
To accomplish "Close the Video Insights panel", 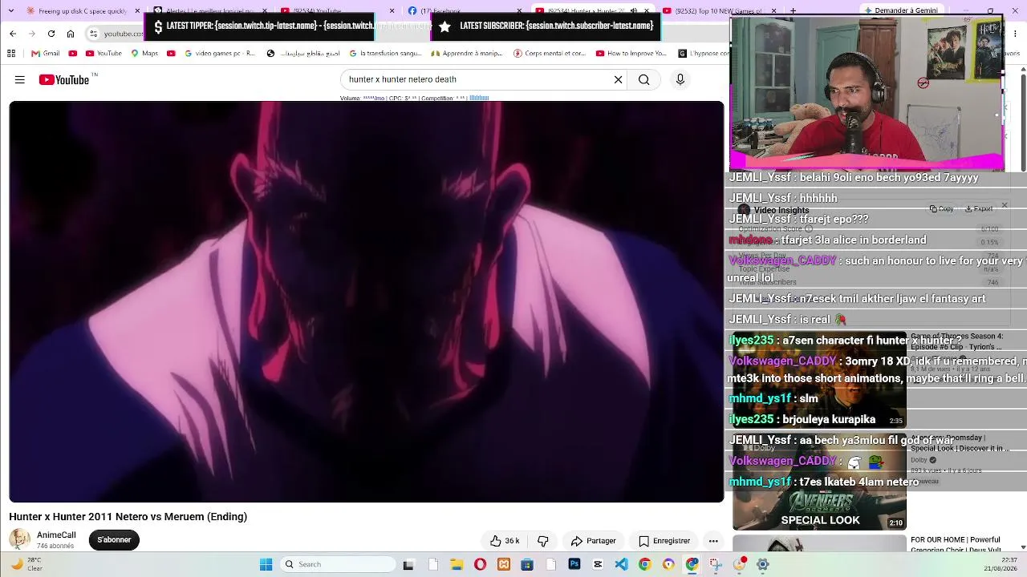I will [1005, 206].
